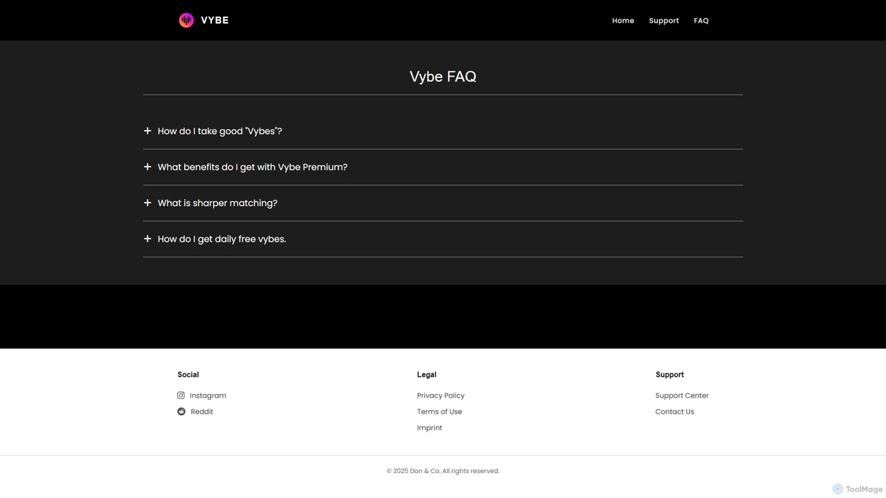
Task: Expand plus icon beside Vybe Premium benefits question
Action: coord(147,167)
